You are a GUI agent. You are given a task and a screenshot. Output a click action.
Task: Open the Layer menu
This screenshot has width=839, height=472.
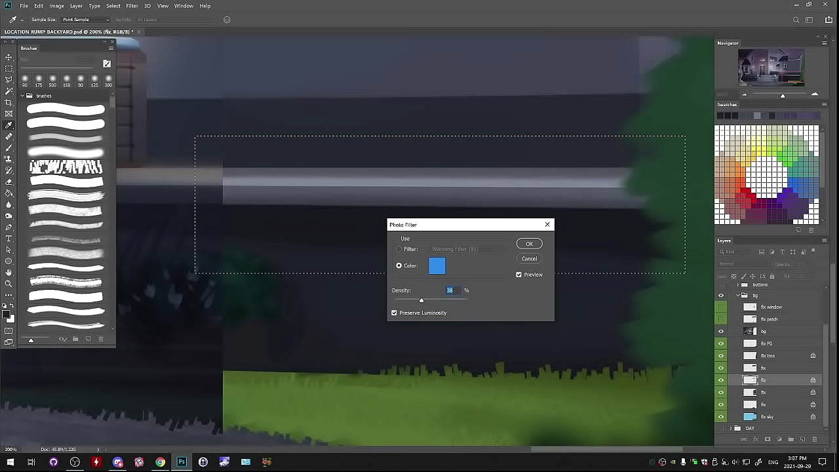coord(76,6)
